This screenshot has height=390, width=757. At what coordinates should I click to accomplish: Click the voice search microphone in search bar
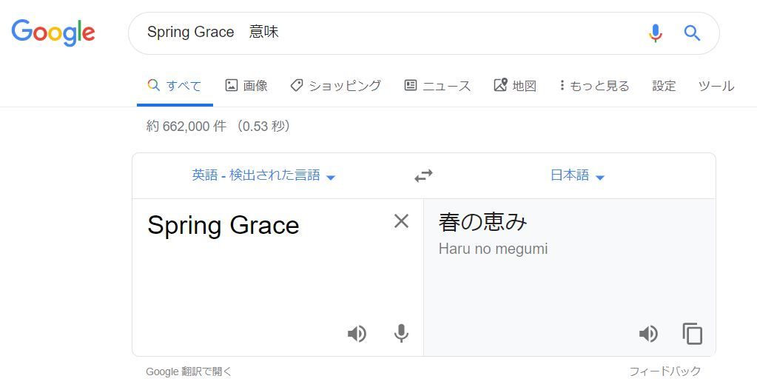655,33
